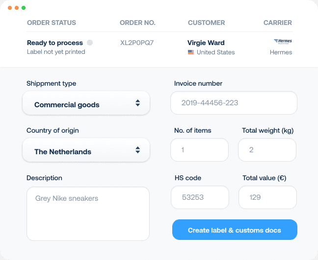Click the Hermes carrier logo

click(x=283, y=41)
